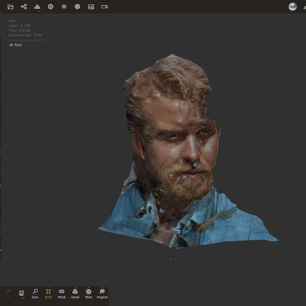The height and width of the screenshot is (306, 306).
Task: Click the matcap sphere in top-right corner
Action: click(x=293, y=7)
